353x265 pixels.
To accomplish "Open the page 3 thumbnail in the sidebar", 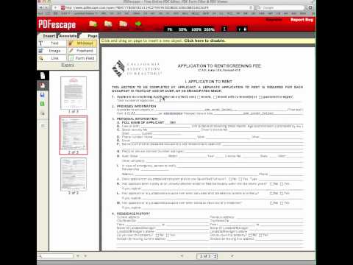I will [x=74, y=174].
